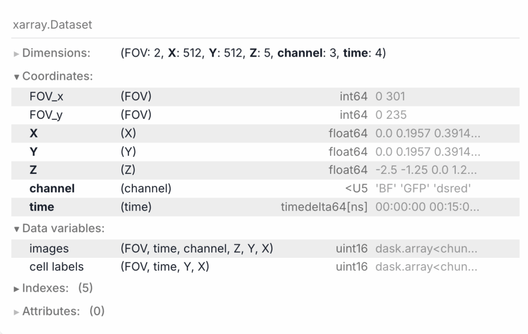Click the images dask.array preview text

coord(426,249)
